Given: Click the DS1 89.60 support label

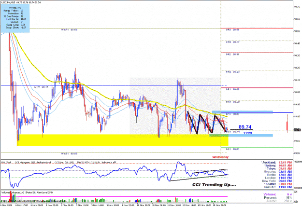Looking at the screenshot, I should pyautogui.click(x=233, y=149).
